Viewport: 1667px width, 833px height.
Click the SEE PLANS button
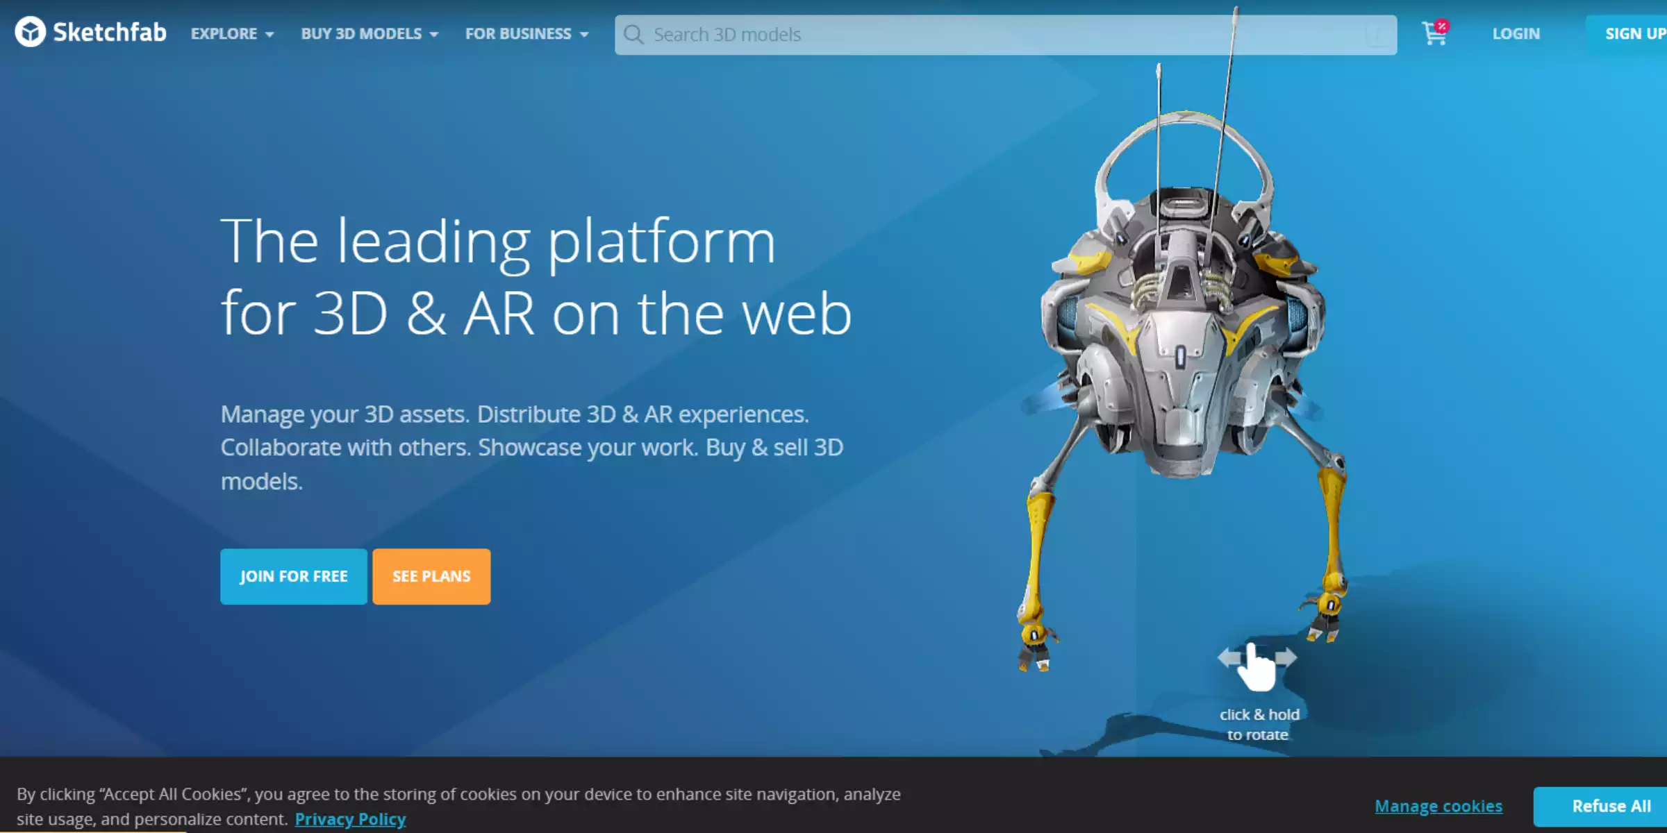431,576
